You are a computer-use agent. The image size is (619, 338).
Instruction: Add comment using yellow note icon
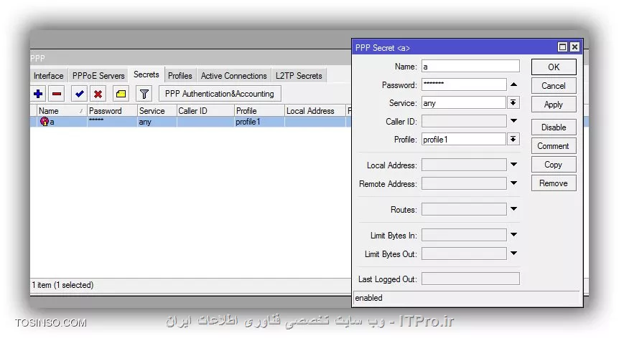(121, 94)
